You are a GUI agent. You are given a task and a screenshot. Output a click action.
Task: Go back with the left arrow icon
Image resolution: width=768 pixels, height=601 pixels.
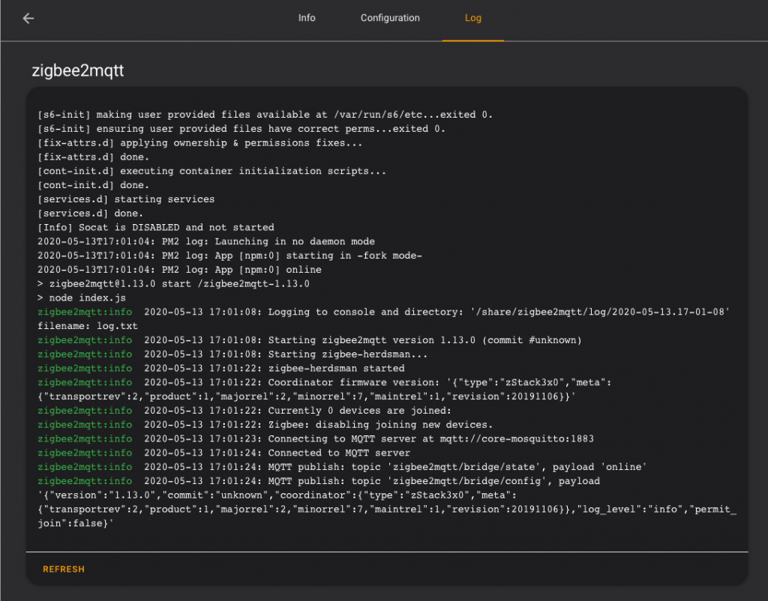point(28,18)
